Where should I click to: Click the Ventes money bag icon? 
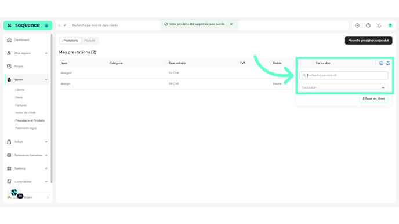[x=9, y=79]
